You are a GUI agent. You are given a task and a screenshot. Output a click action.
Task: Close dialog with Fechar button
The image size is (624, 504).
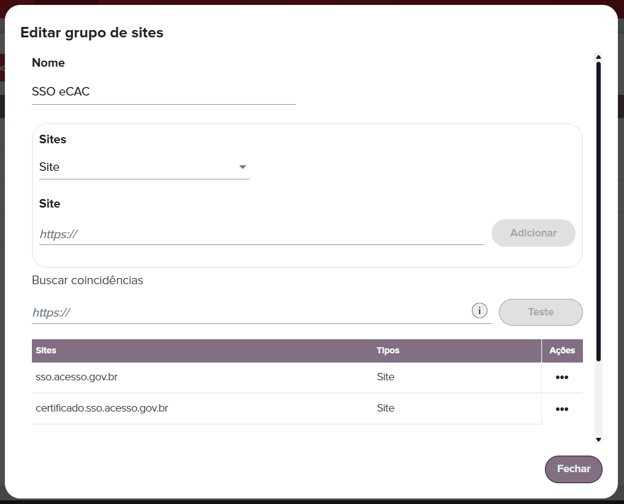(573, 469)
